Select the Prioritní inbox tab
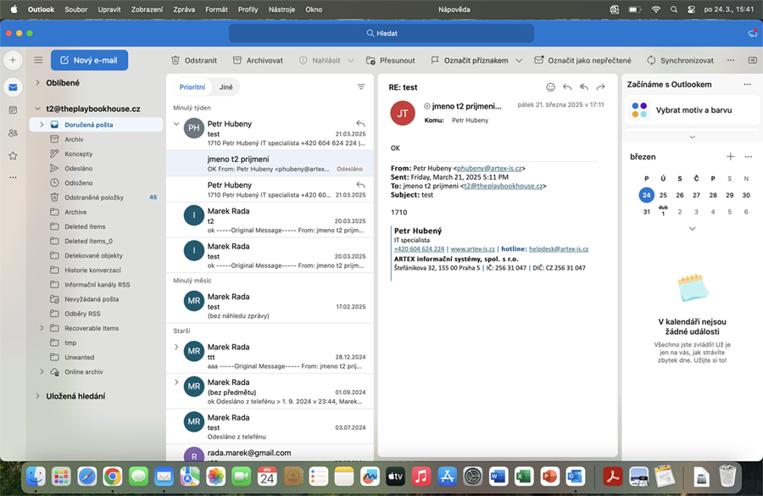 tap(192, 87)
